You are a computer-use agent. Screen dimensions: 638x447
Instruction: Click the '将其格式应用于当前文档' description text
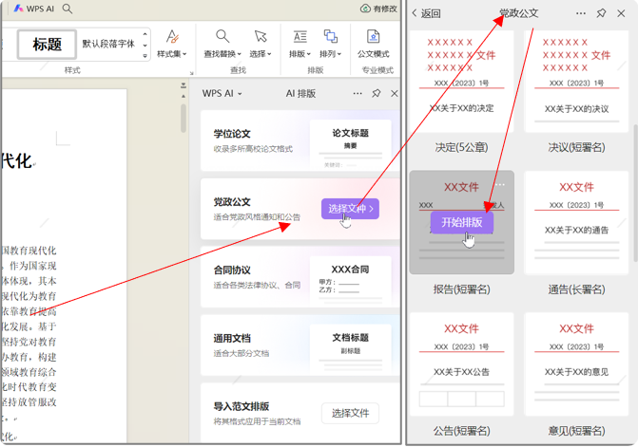click(x=257, y=421)
